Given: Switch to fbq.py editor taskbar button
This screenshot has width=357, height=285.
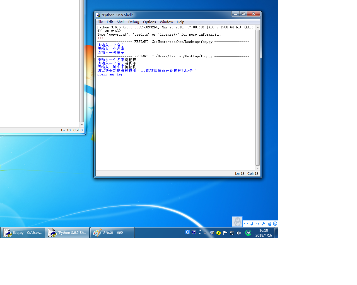Looking at the screenshot, I should pos(23,233).
